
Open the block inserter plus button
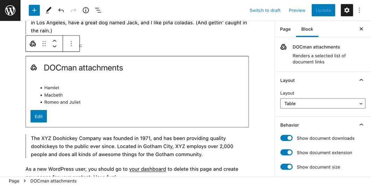(x=34, y=10)
